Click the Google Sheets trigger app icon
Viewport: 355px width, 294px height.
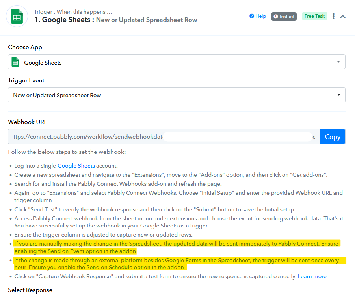point(17,16)
